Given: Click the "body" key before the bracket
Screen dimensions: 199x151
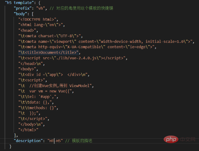Looking at the screenshot, I should (20, 14).
